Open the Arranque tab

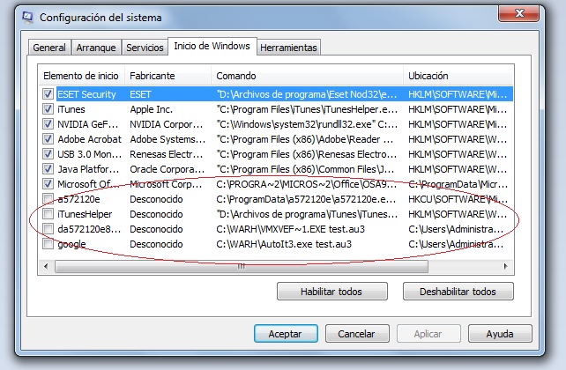96,48
